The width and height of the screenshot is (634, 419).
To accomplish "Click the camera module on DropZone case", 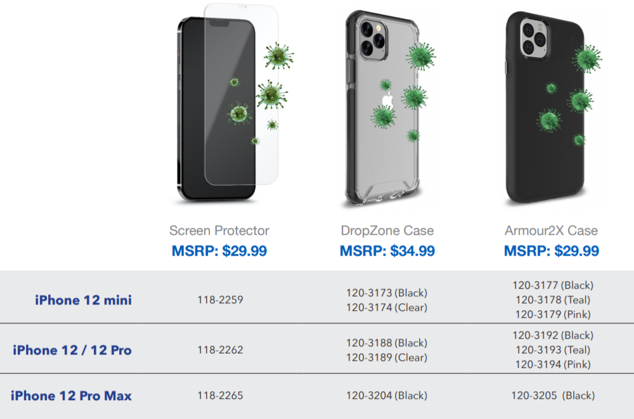I will [x=373, y=39].
